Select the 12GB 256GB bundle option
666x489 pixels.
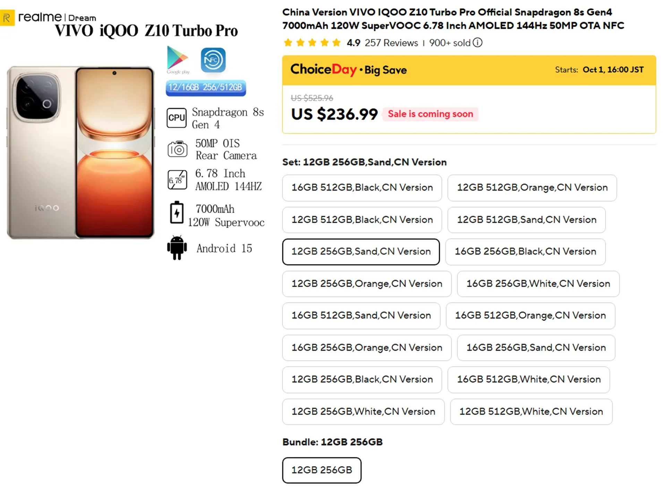pos(322,470)
